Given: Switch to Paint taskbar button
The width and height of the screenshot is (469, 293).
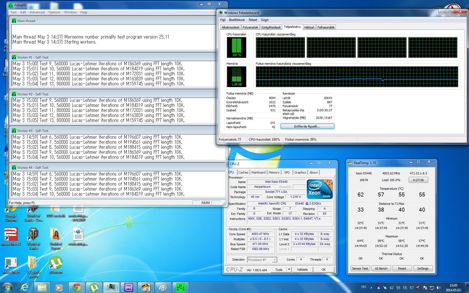Looking at the screenshot, I should [163, 287].
